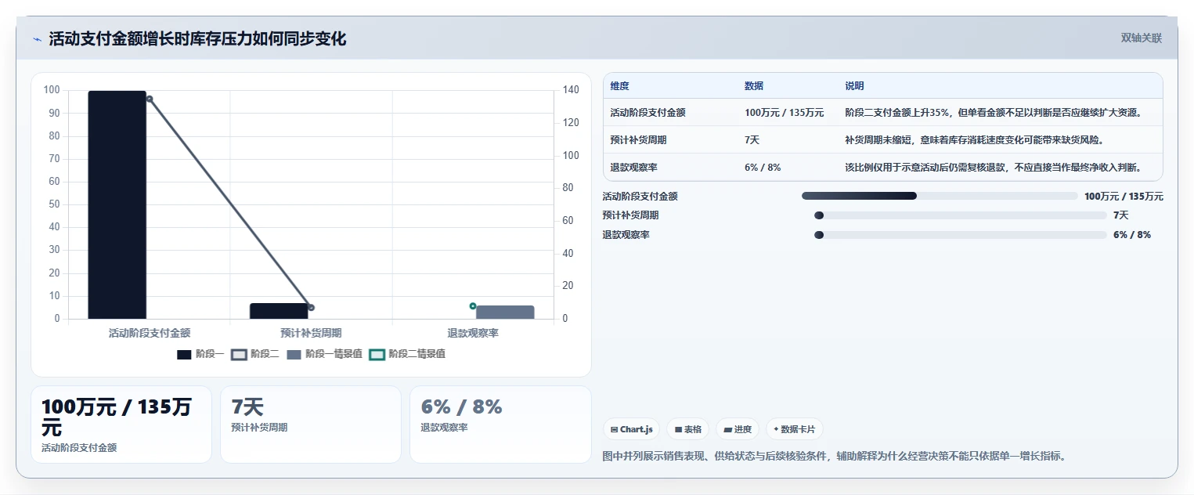Click the 退款观察率 table row label
The height and width of the screenshot is (495, 1194).
634,168
